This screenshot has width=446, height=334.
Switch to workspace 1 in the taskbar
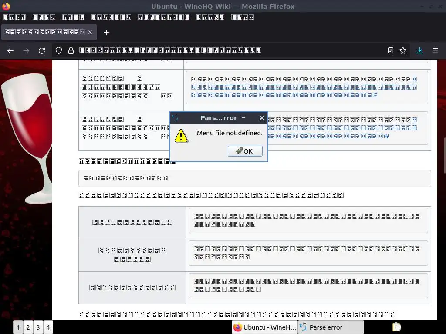point(18,327)
